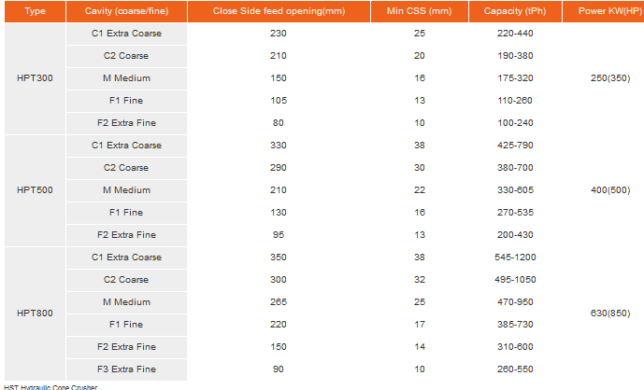
Task: Select the Capacity (tPh) column header
Action: (516, 11)
